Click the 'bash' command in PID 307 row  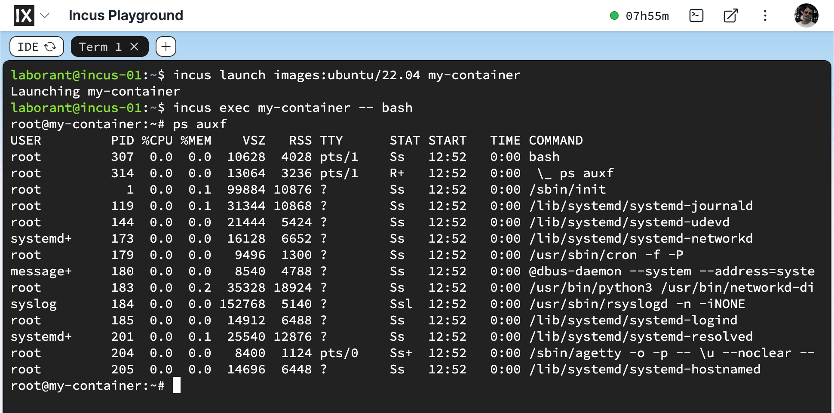(x=544, y=157)
